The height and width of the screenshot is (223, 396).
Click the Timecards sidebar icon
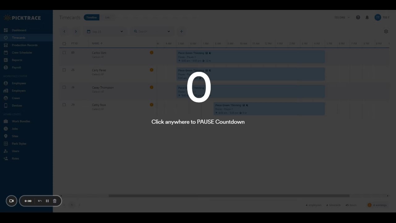6,38
